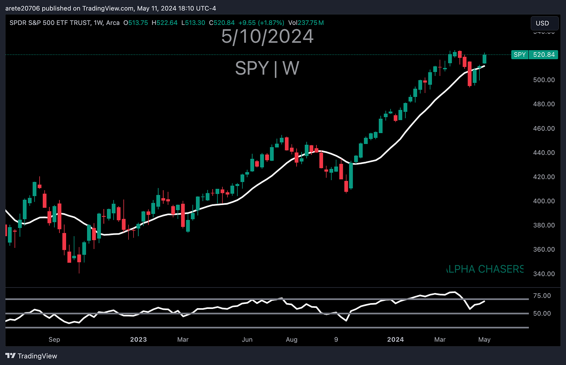Click the 400.00 price axis label
This screenshot has width=566, height=365.
coord(544,201)
